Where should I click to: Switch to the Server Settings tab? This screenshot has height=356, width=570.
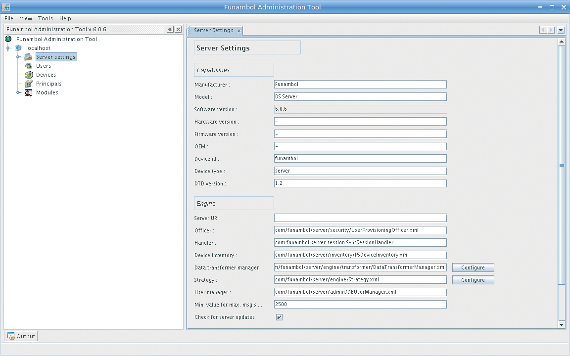coord(213,31)
